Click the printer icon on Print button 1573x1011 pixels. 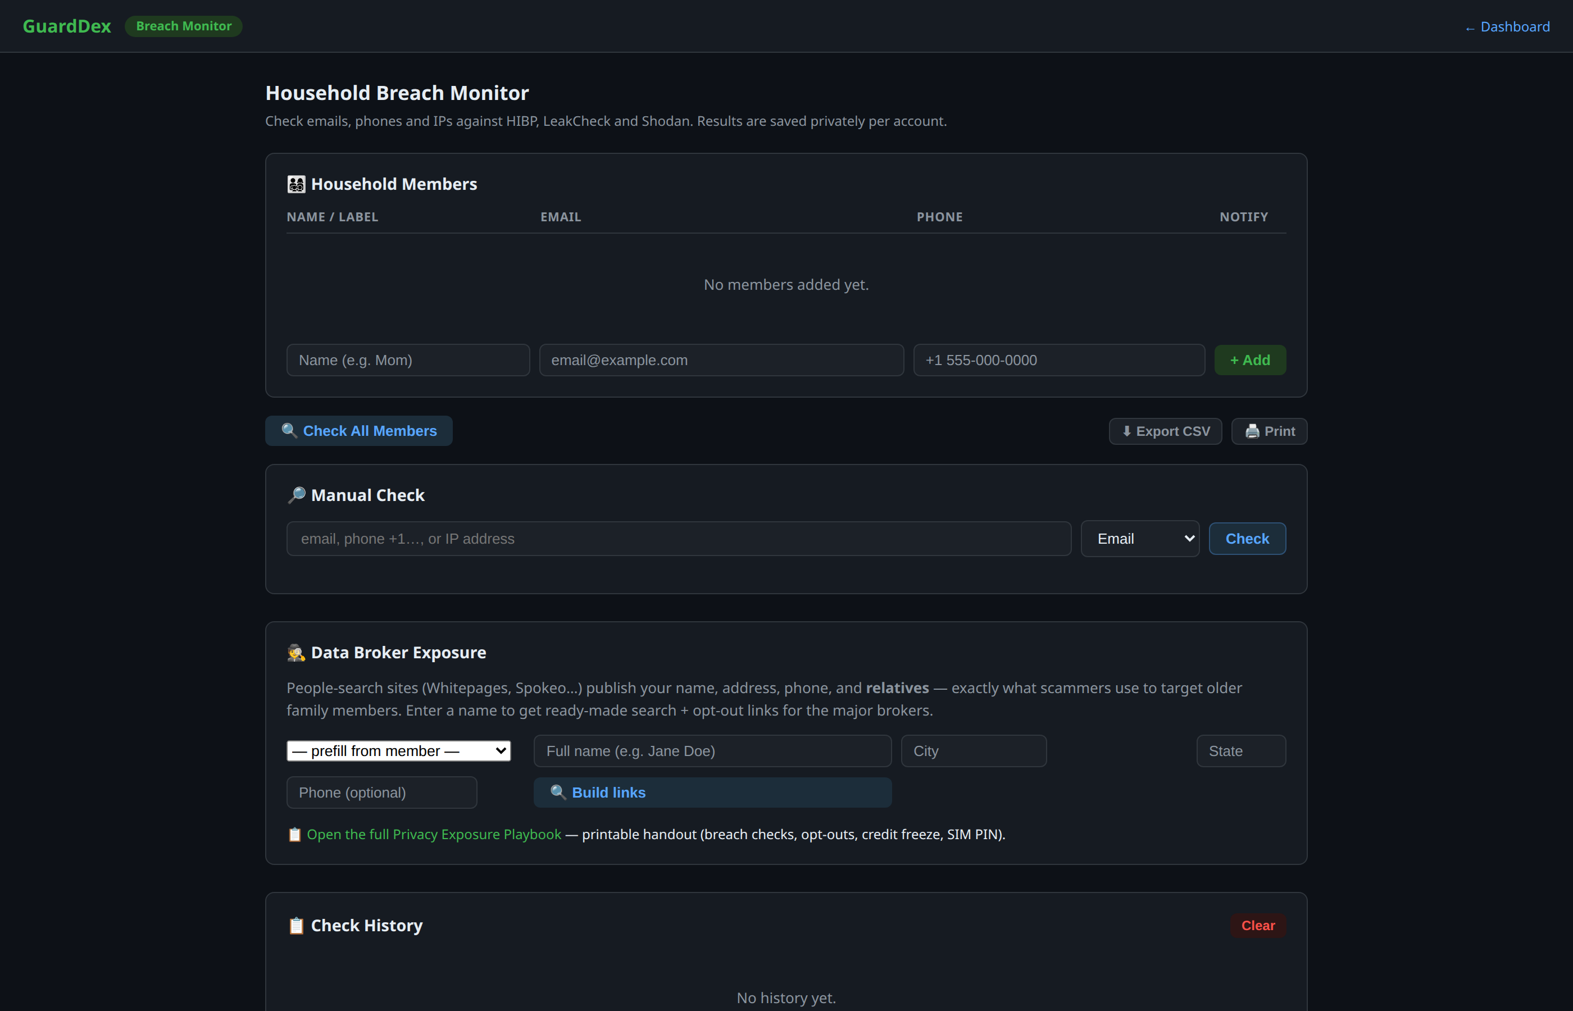(1252, 431)
